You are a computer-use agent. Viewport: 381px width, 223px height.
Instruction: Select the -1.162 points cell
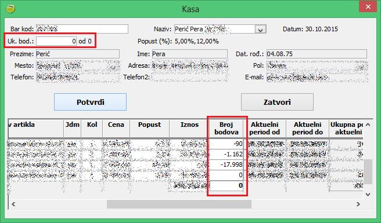tap(227, 154)
